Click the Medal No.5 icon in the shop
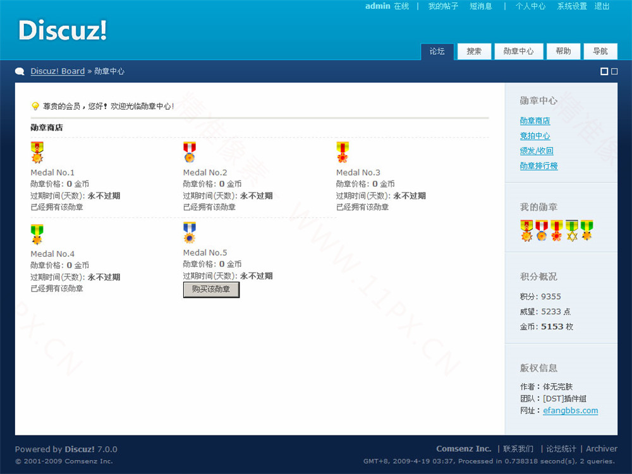The height and width of the screenshot is (474, 632). tap(190, 232)
